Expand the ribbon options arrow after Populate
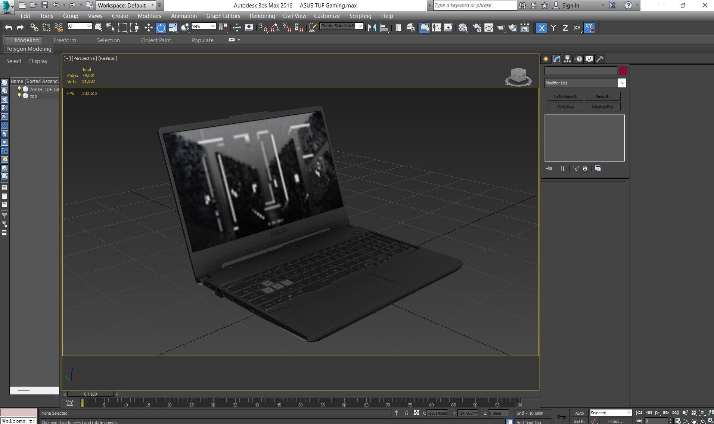Screen dimensions: 714x424 (x=239, y=40)
